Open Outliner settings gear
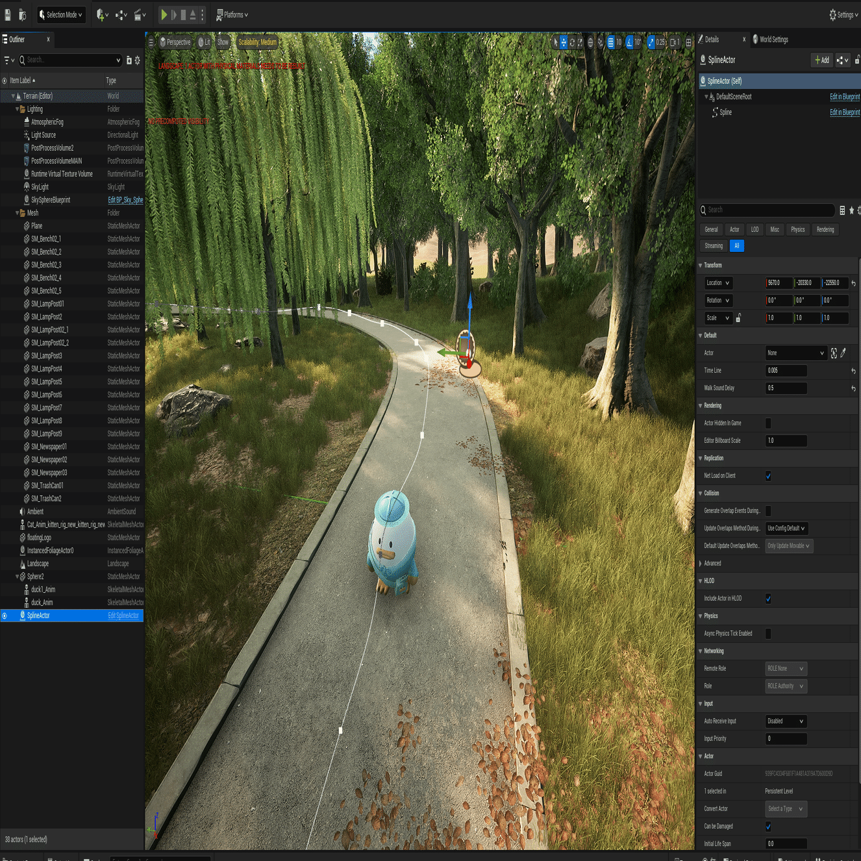Image resolution: width=861 pixels, height=861 pixels. click(x=137, y=60)
